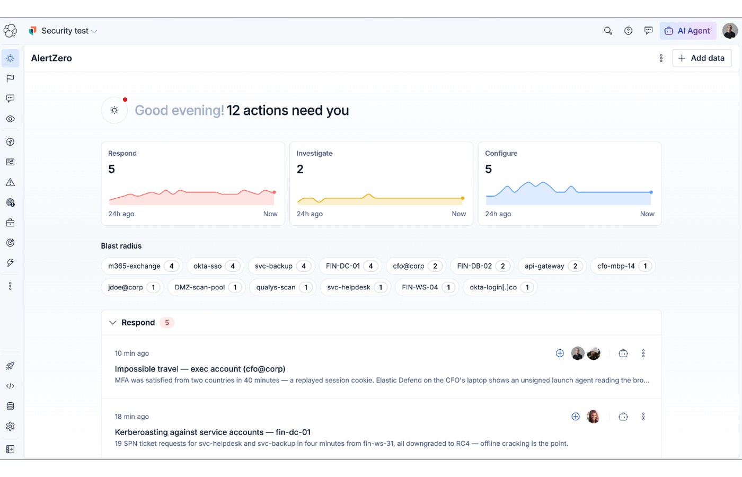This screenshot has width=742, height=477.
Task: Click the Add data button
Action: click(702, 58)
